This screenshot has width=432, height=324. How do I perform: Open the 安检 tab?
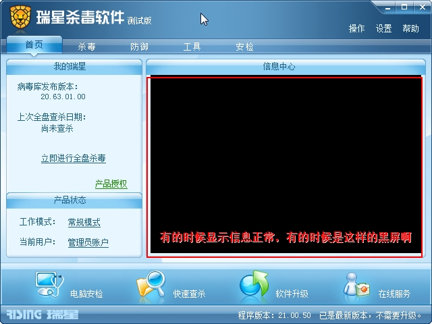pos(244,47)
